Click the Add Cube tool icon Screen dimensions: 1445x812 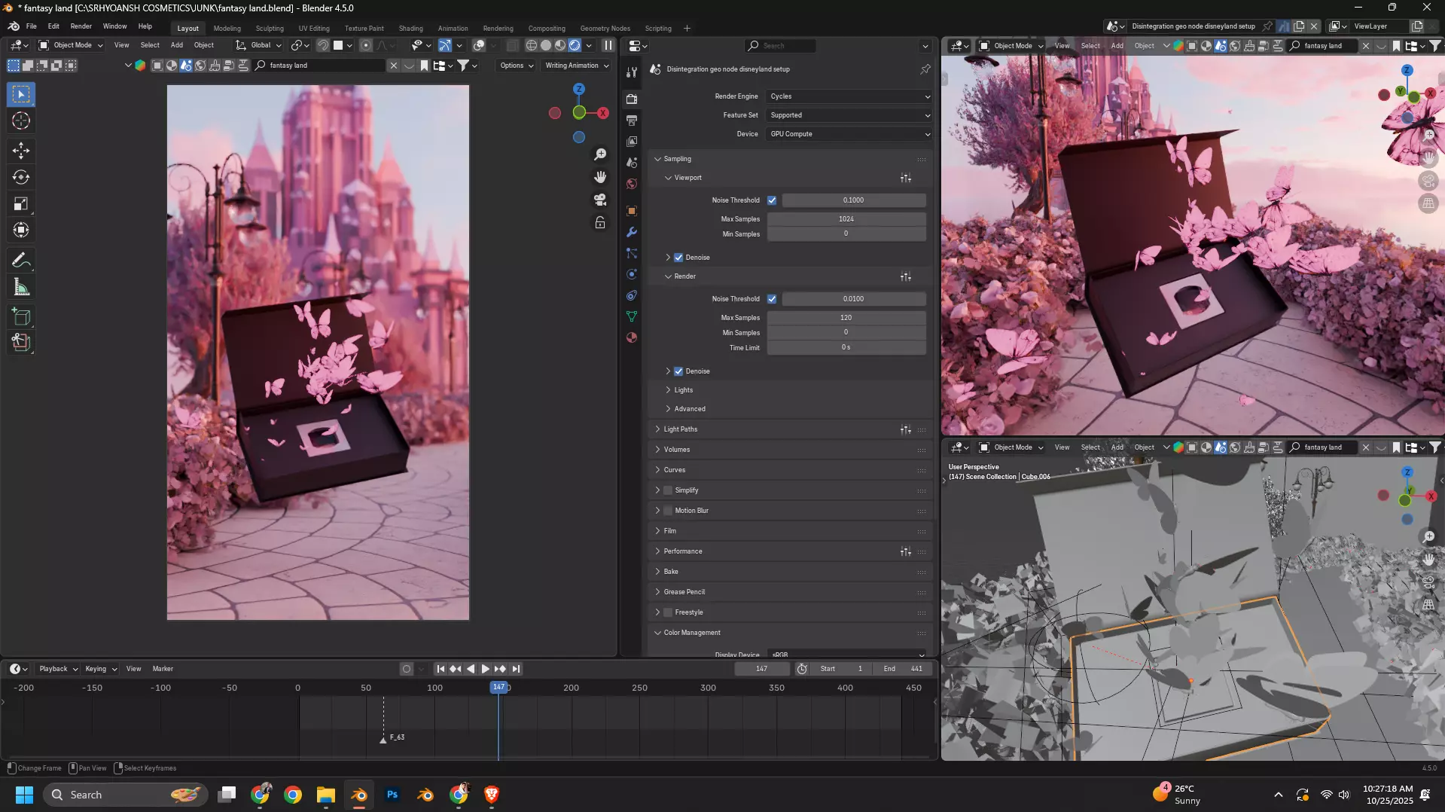tap(21, 317)
